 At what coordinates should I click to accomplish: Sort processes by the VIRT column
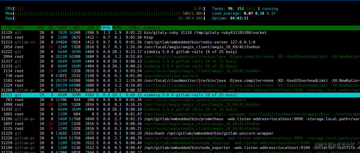point(62,28)
